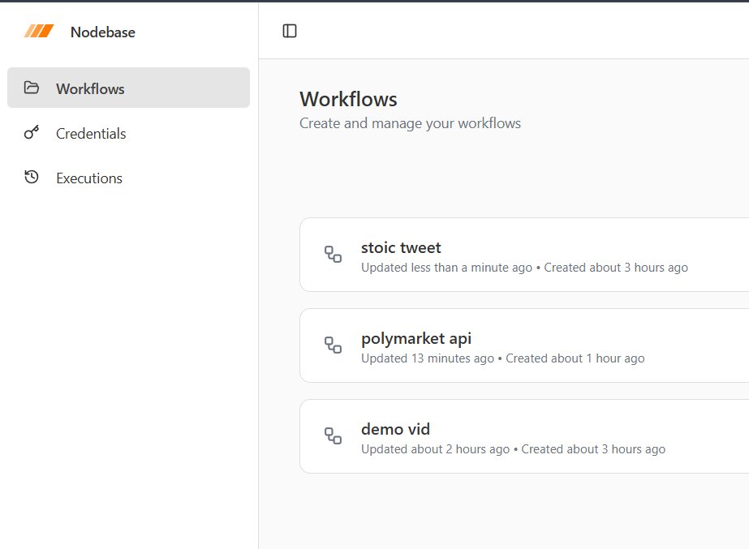This screenshot has width=749, height=549.
Task: Open the stoic tweet workflow
Action: [401, 247]
